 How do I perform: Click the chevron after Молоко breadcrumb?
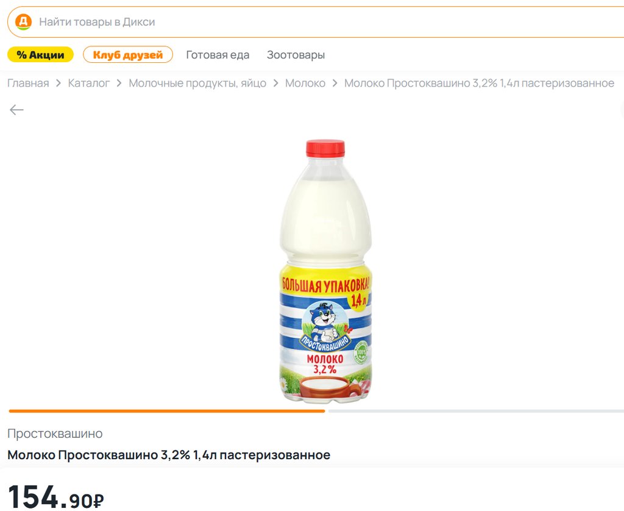335,84
